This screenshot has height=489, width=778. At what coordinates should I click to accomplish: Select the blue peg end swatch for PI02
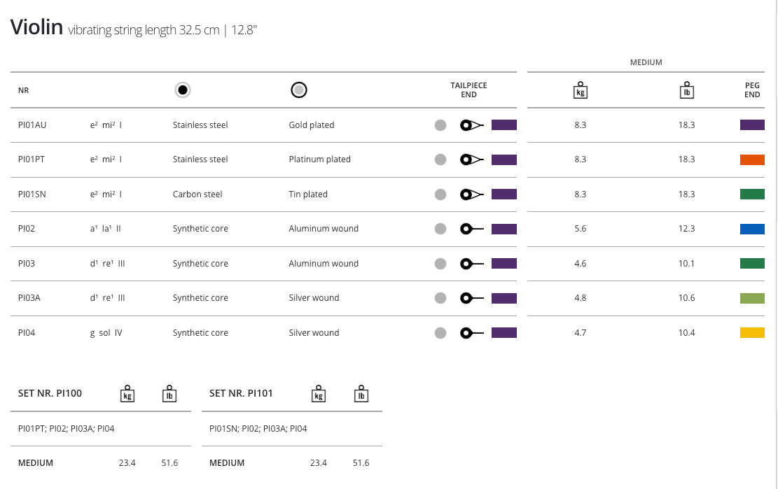pyautogui.click(x=752, y=229)
